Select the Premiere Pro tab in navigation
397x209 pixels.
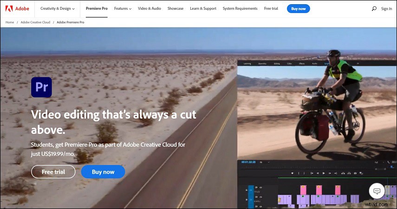pyautogui.click(x=97, y=9)
